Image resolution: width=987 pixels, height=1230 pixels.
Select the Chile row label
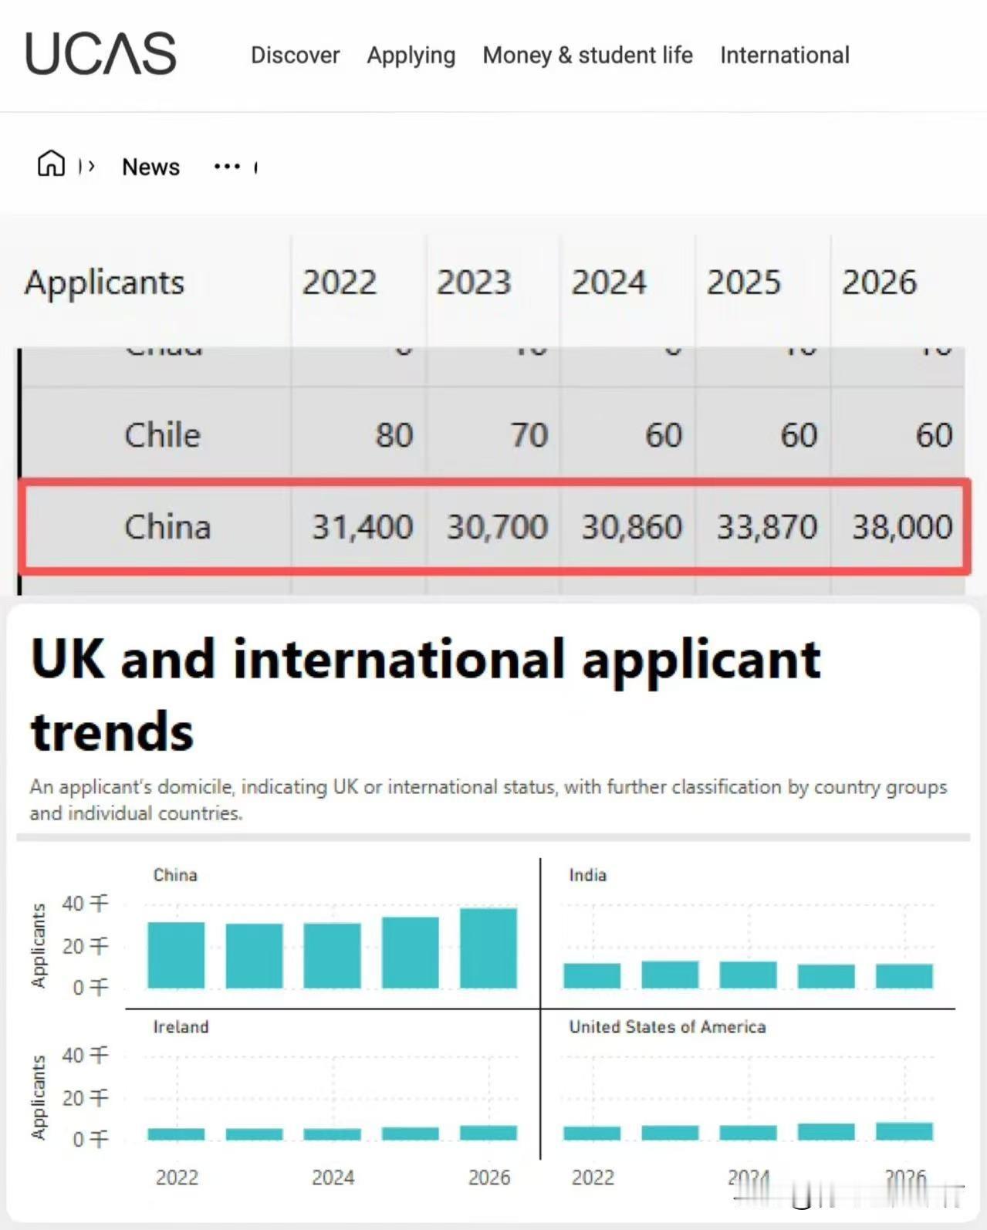162,435
